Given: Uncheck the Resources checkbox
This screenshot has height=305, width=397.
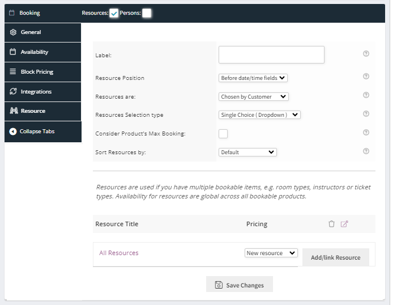Looking at the screenshot, I should [x=114, y=13].
